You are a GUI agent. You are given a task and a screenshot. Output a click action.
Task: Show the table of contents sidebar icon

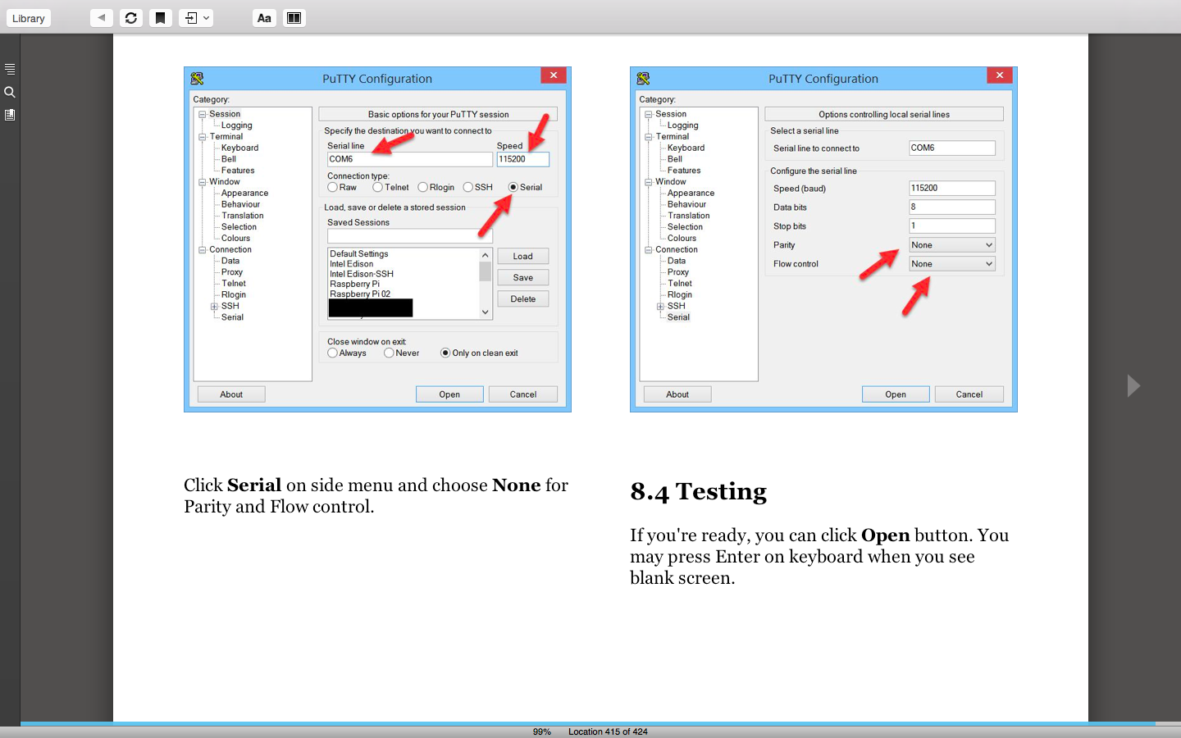(x=10, y=69)
